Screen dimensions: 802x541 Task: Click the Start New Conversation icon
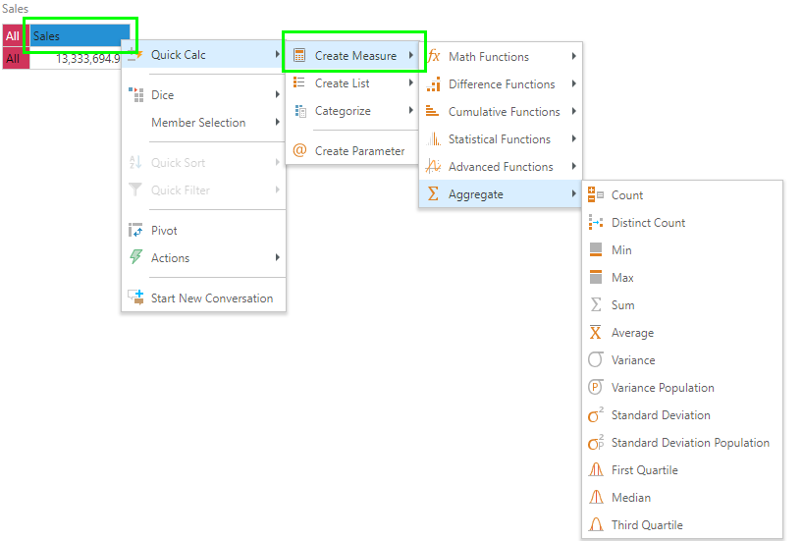[135, 298]
